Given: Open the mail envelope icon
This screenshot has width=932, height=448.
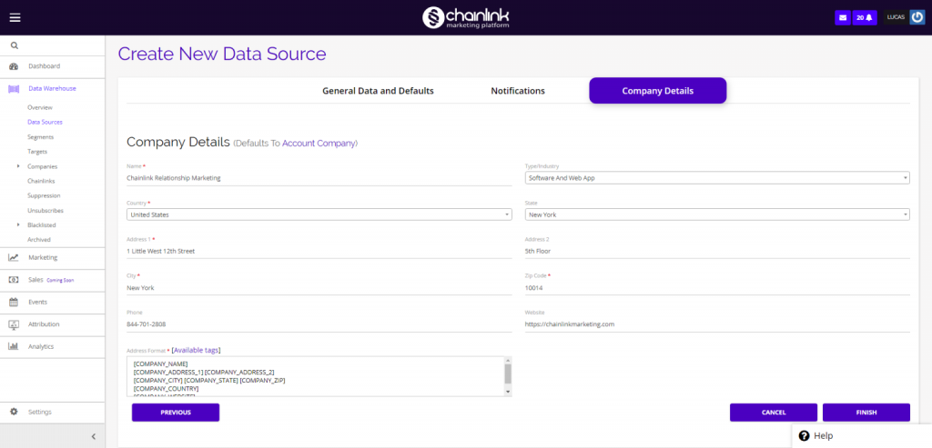Looking at the screenshot, I should click(x=842, y=18).
